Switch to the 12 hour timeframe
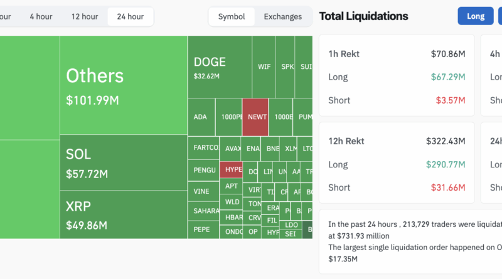Viewport: 502px width, 279px height. click(x=84, y=17)
